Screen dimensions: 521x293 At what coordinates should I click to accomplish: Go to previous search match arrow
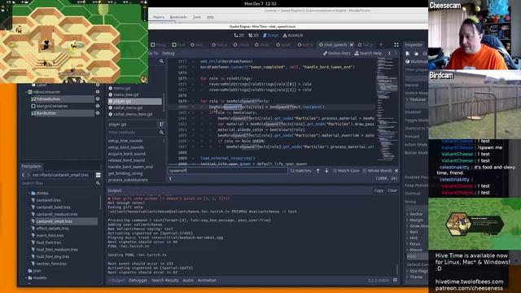pos(318,171)
